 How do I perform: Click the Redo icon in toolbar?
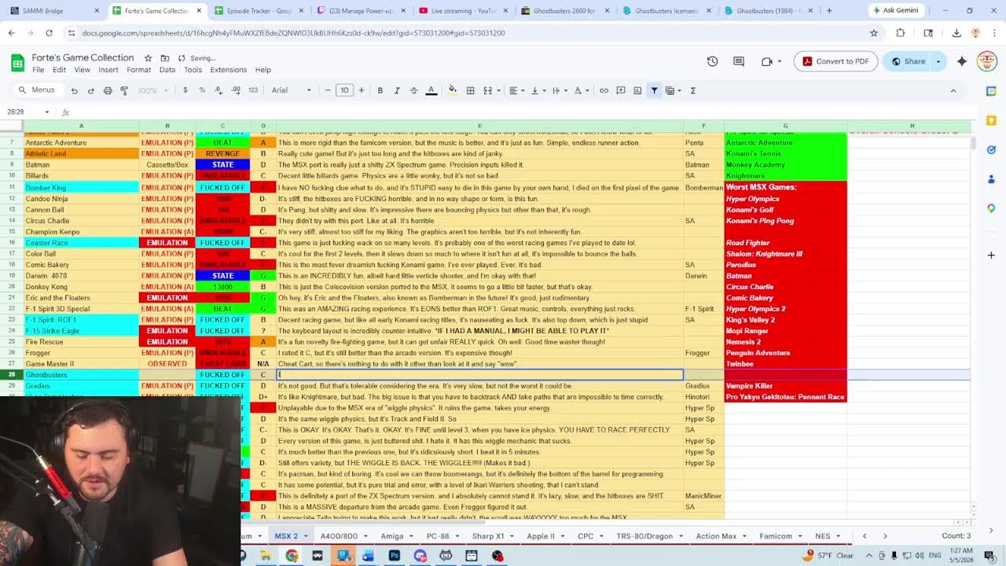click(x=91, y=90)
